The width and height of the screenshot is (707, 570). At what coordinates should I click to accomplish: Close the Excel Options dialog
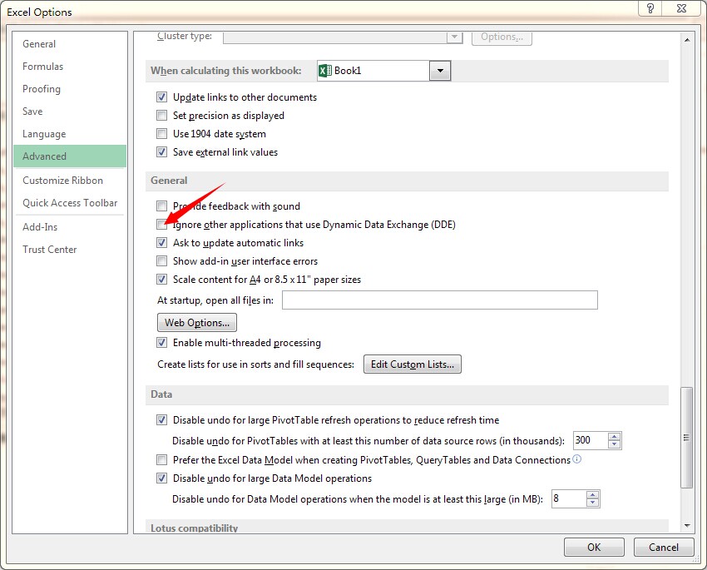(x=682, y=8)
